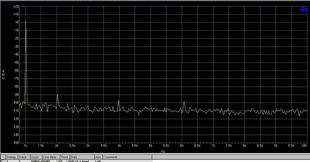
Task: Click the 4k harmonic peak on trace
Action: click(x=119, y=100)
